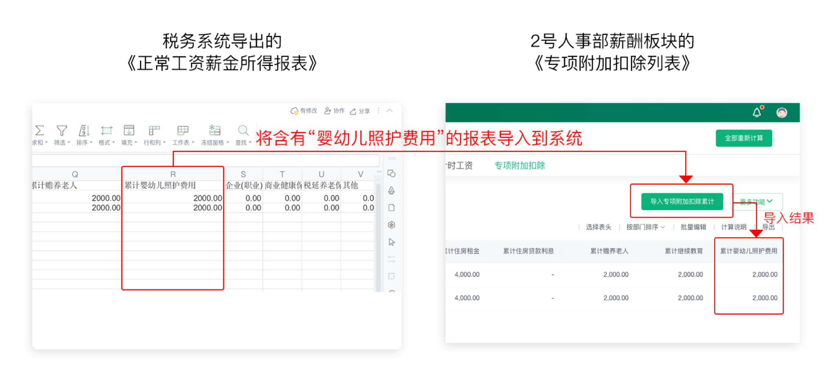Image resolution: width=840 pixels, height=375 pixels.
Task: Select the Freeze Panes (冻结窗格) icon
Action: point(215,131)
